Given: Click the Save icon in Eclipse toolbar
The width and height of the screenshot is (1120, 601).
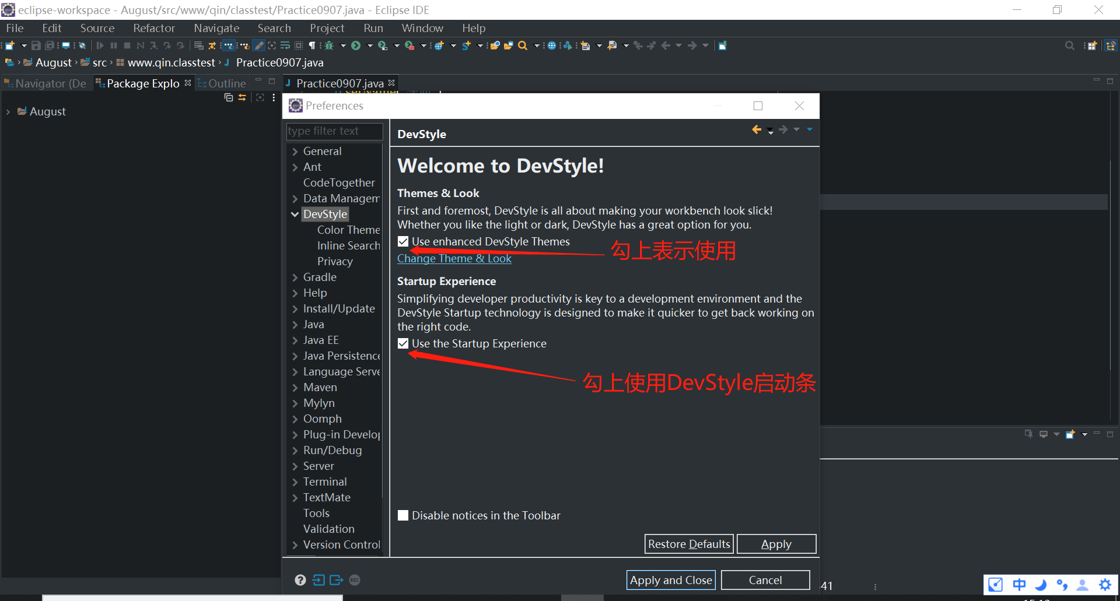Looking at the screenshot, I should (36, 45).
